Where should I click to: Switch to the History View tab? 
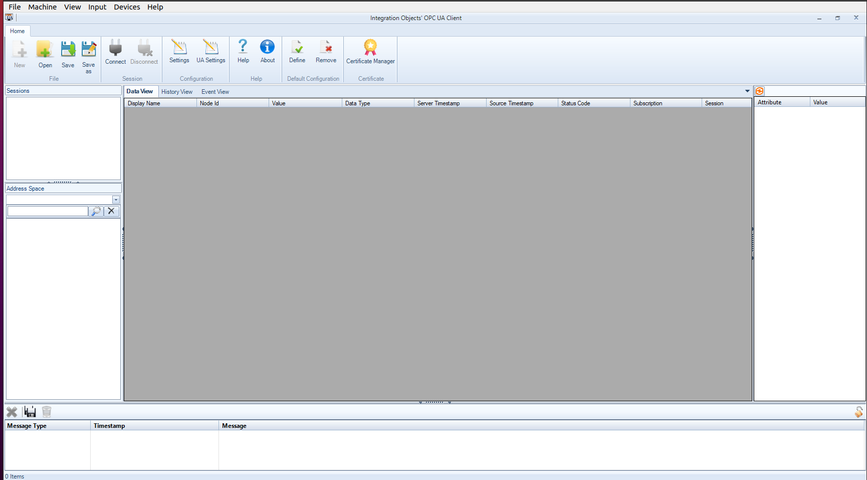tap(177, 92)
